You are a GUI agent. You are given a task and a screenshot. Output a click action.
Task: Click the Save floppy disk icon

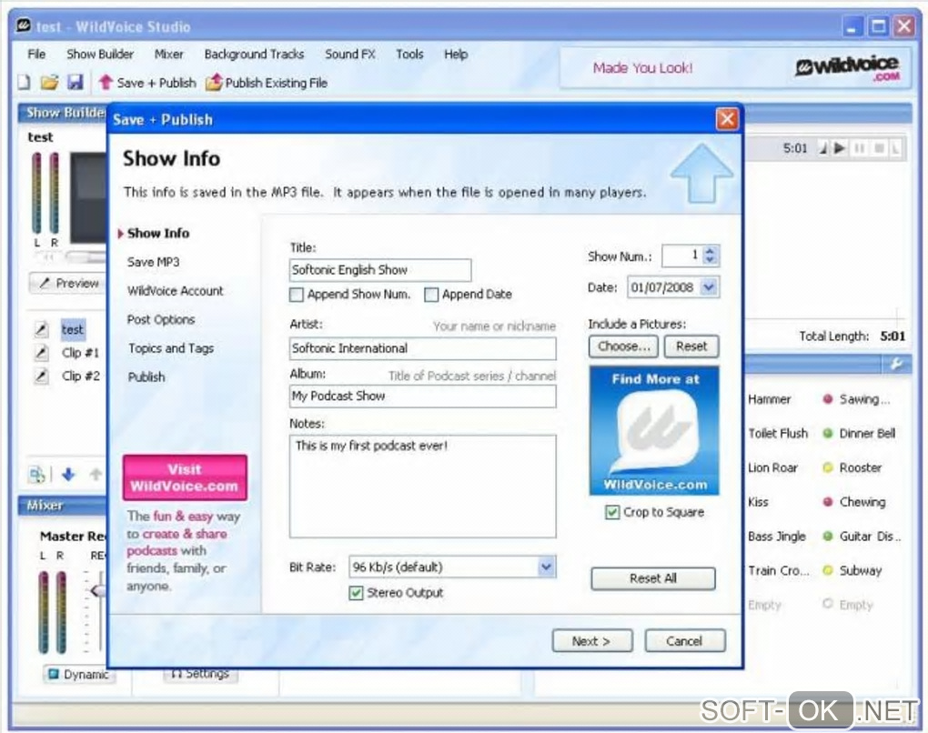click(x=76, y=82)
